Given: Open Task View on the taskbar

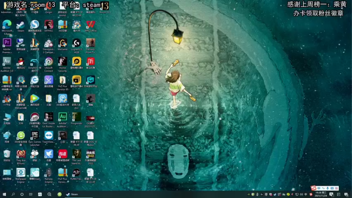Looking at the screenshot, I should pos(31,194).
